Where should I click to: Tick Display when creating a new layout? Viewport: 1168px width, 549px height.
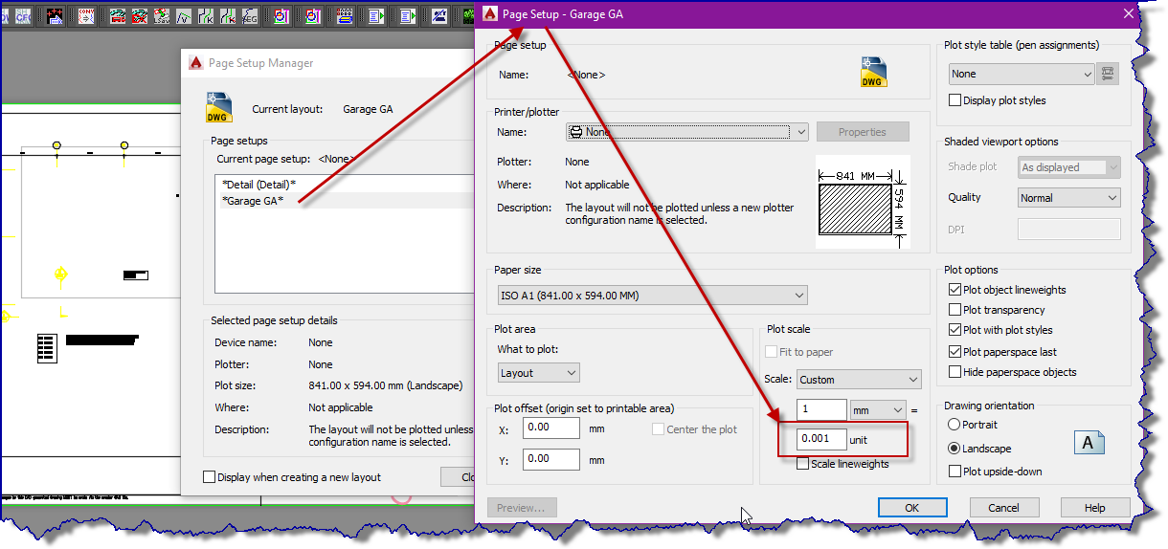(210, 477)
